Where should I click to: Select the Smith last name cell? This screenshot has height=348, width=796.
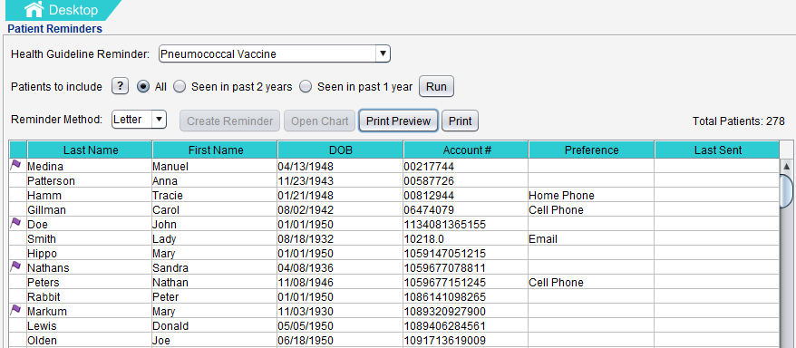pos(90,239)
